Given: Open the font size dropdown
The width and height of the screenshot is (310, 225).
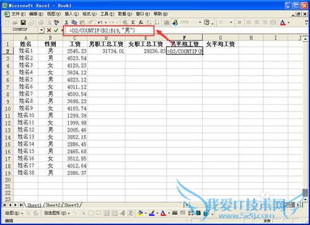Looking at the screenshot, I should (x=231, y=22).
